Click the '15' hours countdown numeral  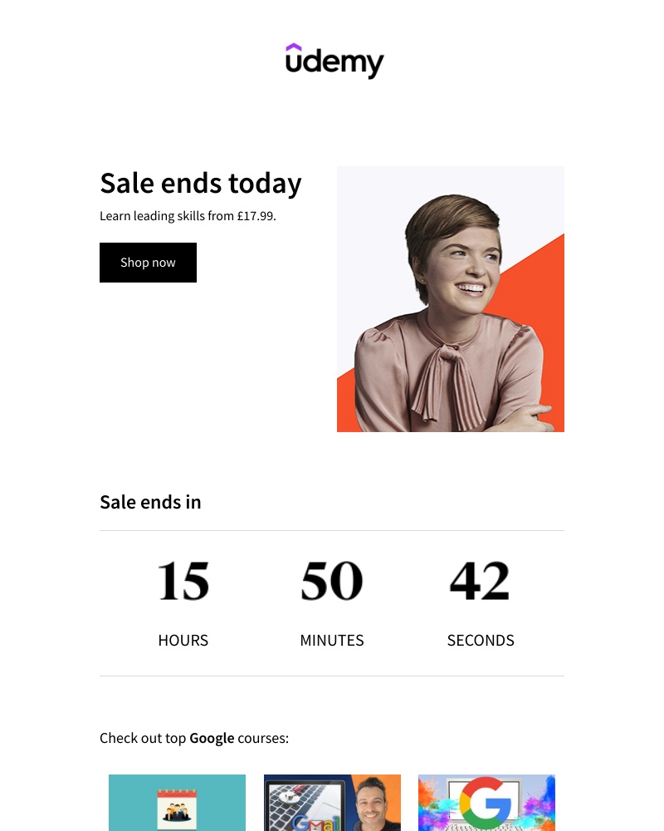(x=183, y=580)
